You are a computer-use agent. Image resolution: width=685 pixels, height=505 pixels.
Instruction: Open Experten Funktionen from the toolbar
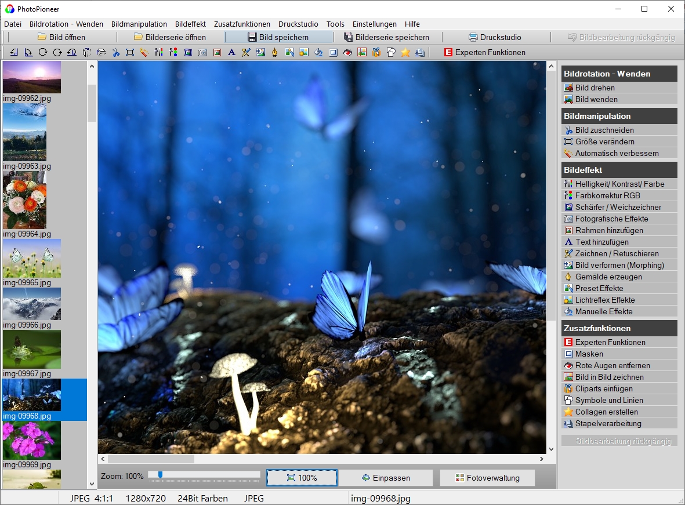coord(484,52)
